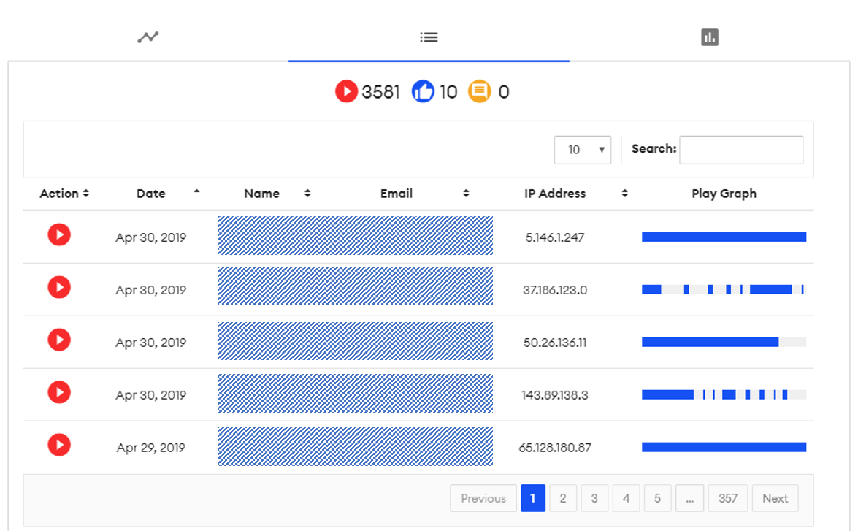Click play icon for IP 50.26.136.11 row
This screenshot has height=531, width=858.
[x=59, y=340]
